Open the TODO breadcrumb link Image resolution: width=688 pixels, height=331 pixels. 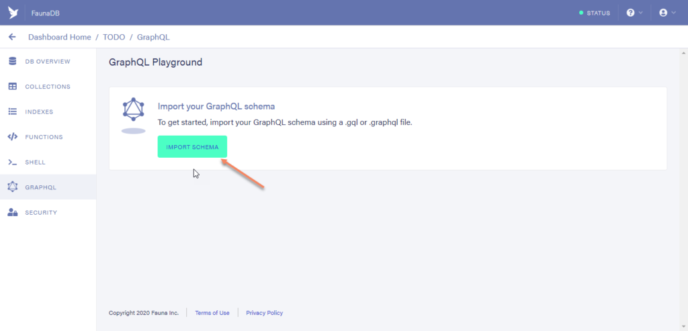[x=114, y=38]
